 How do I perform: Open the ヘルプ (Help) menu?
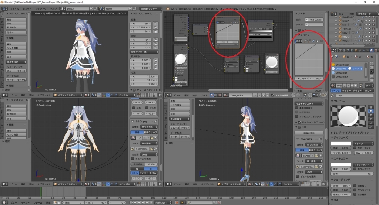53,9
